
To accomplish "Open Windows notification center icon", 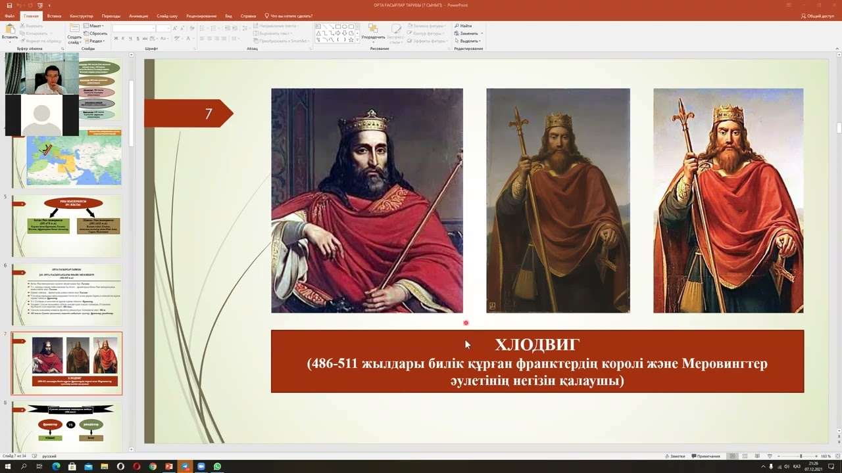I will (x=831, y=466).
